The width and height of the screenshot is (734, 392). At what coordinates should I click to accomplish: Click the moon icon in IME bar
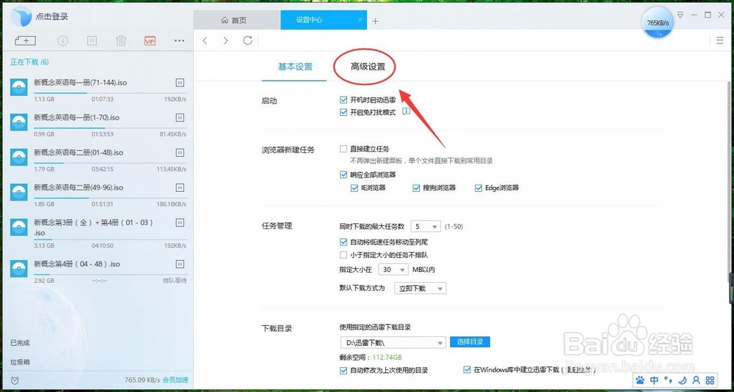(682, 380)
